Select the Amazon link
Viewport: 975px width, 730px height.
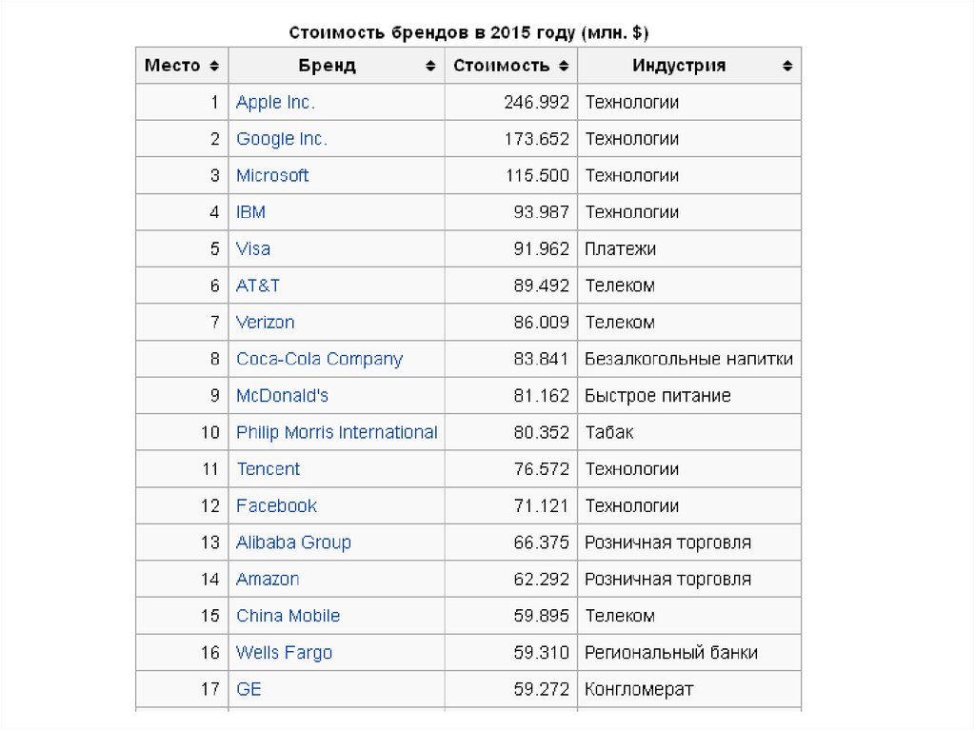pos(268,579)
